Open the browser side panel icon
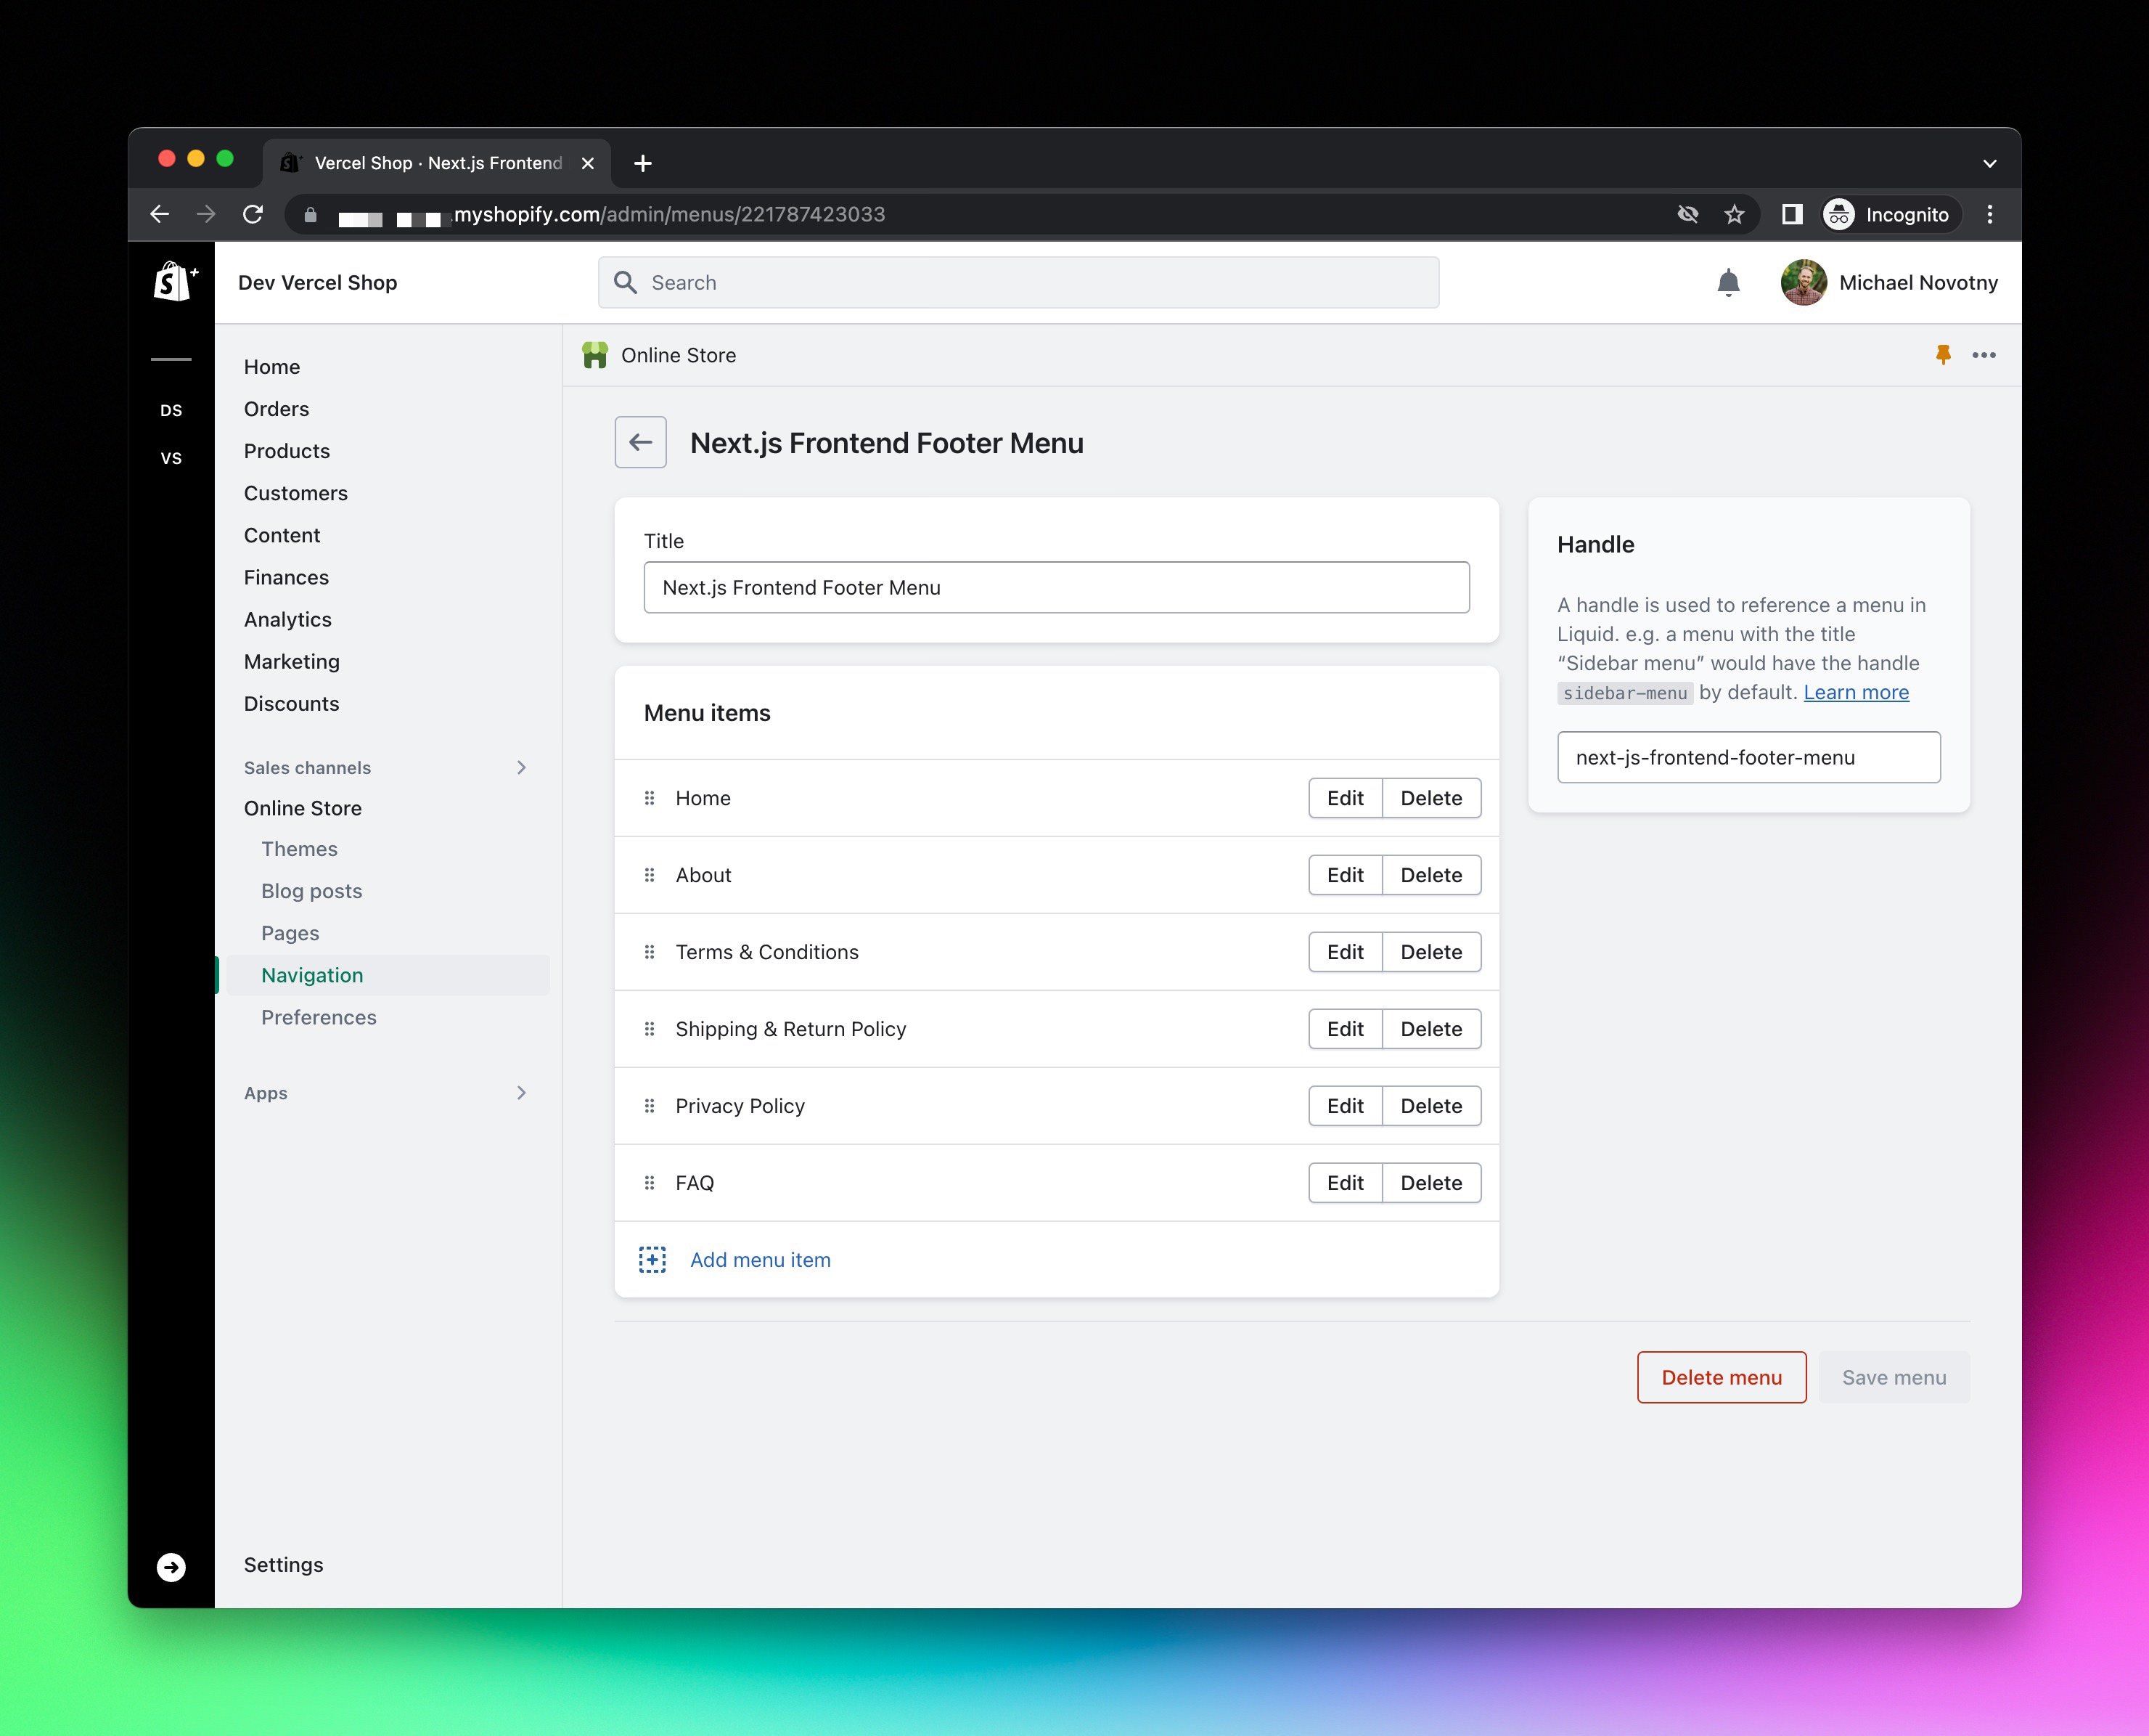The height and width of the screenshot is (1736, 2149). (x=1792, y=214)
